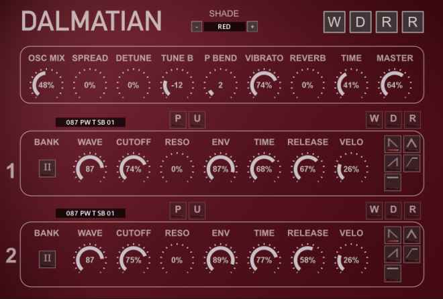Open oscillator 2 waveform name selector
The width and height of the screenshot is (443, 299).
(x=91, y=213)
